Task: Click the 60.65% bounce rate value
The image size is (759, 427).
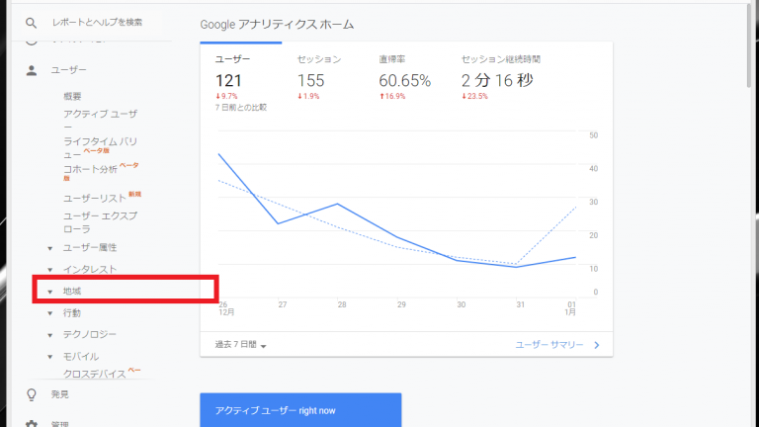Action: coord(404,80)
